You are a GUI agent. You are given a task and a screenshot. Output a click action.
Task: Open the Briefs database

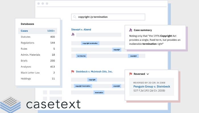pos(38,61)
